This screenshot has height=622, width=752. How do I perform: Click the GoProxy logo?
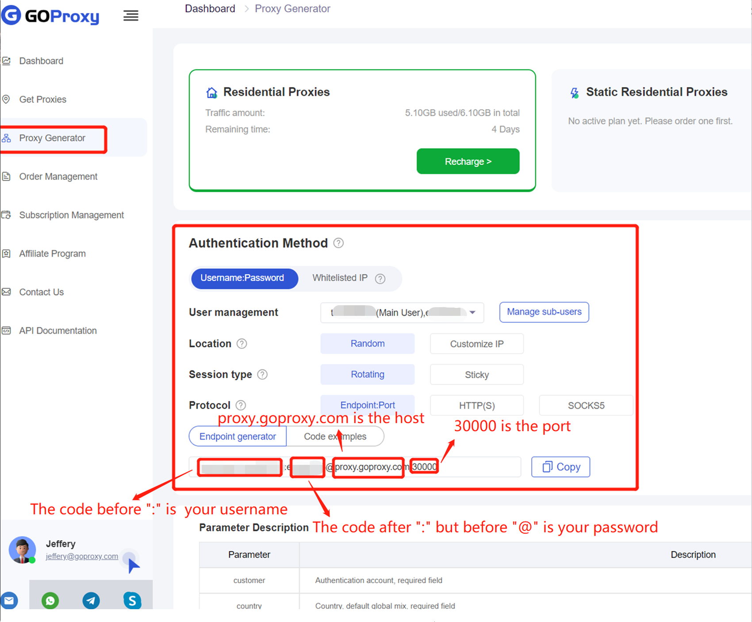click(x=50, y=15)
